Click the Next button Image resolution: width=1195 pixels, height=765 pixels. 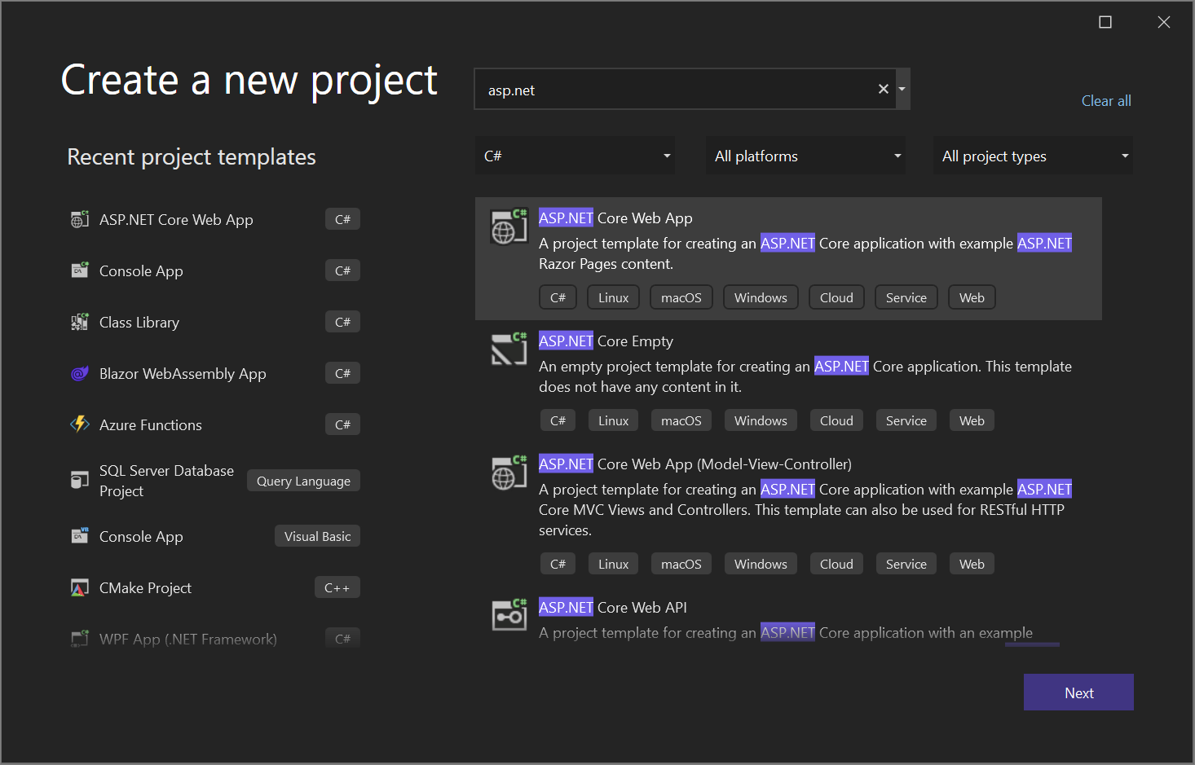click(x=1078, y=692)
